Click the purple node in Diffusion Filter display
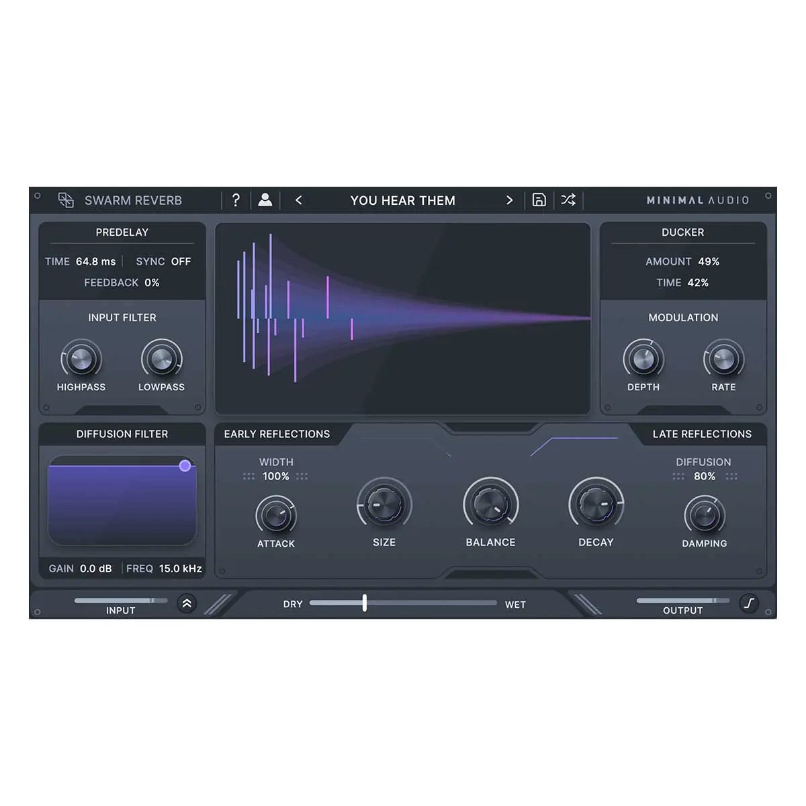 pos(186,465)
